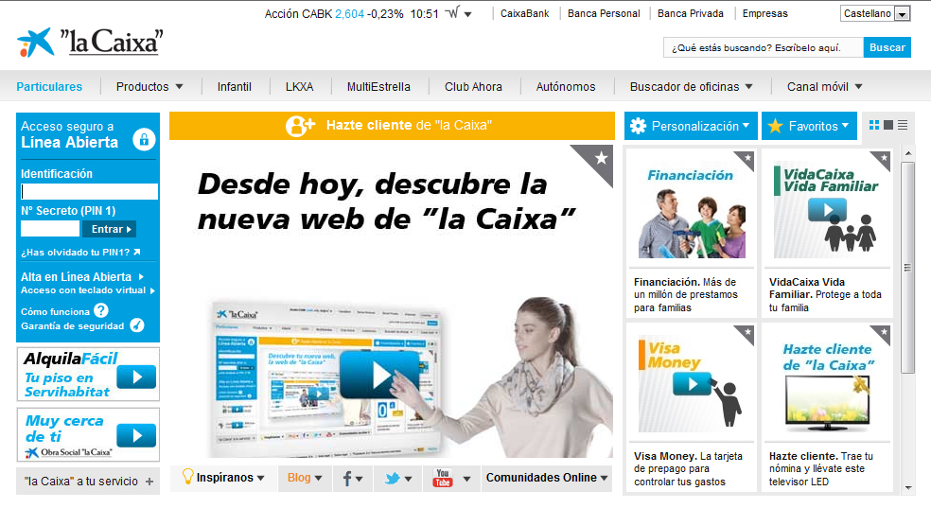Click the Garantía de seguridad round icon
931x526 pixels.
coord(137,325)
